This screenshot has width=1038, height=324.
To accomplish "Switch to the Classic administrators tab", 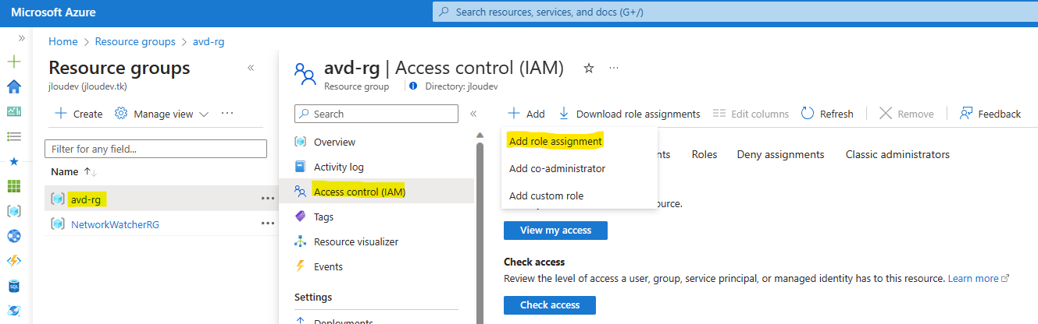I will click(897, 154).
